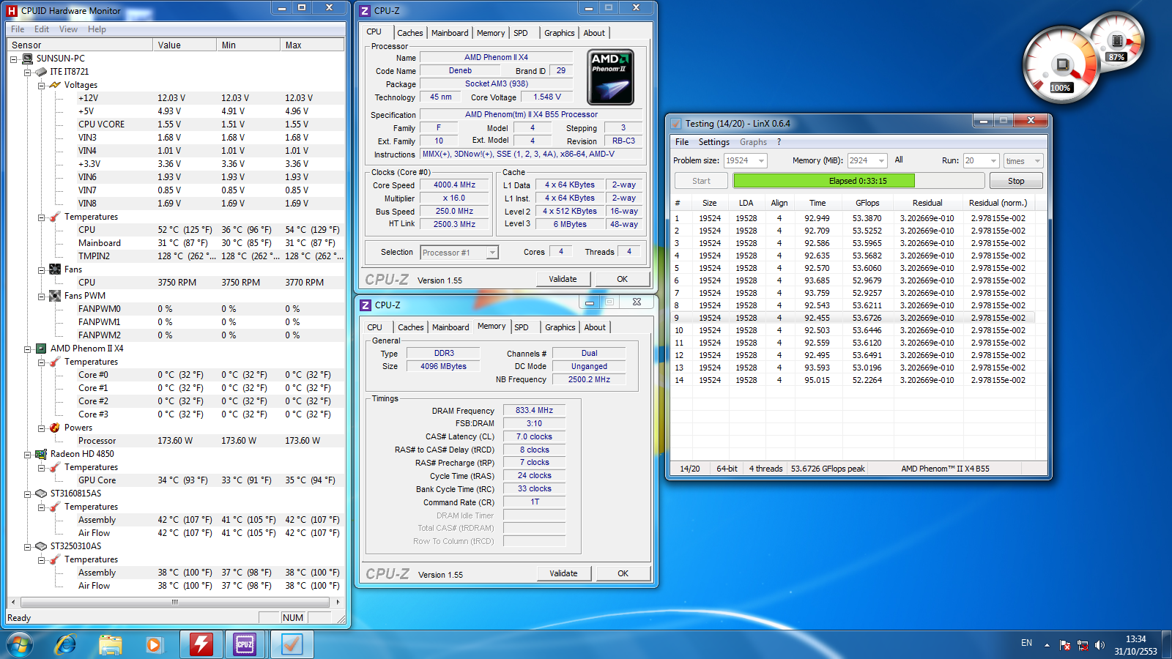Click the purple CPU-Z taskbar icon
The height and width of the screenshot is (659, 1172).
tap(245, 644)
